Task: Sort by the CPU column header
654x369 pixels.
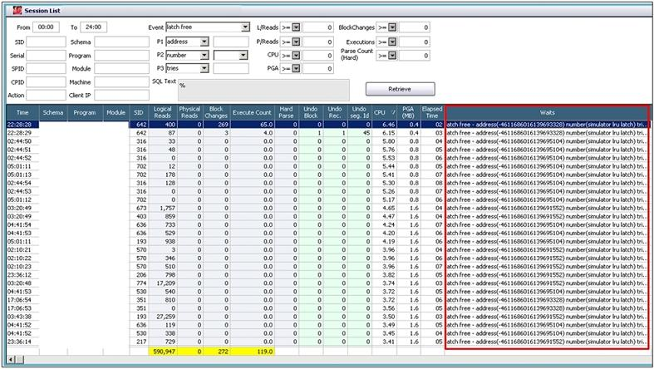Action: pos(384,112)
